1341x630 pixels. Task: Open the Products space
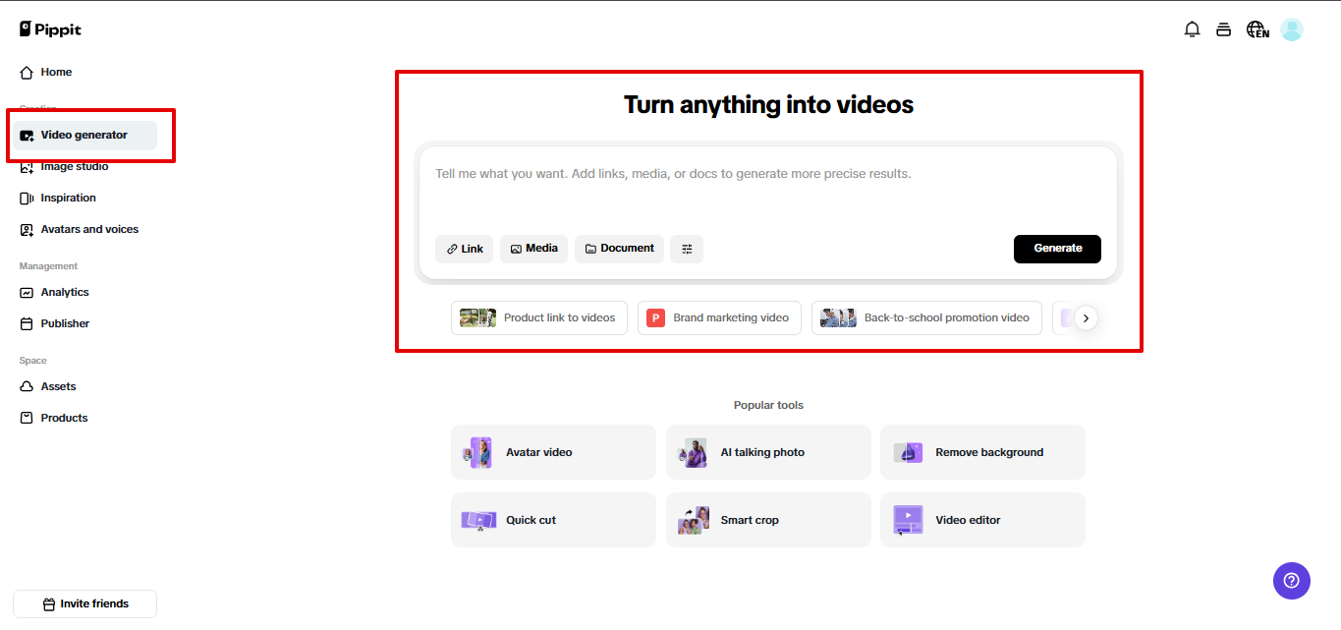click(62, 418)
